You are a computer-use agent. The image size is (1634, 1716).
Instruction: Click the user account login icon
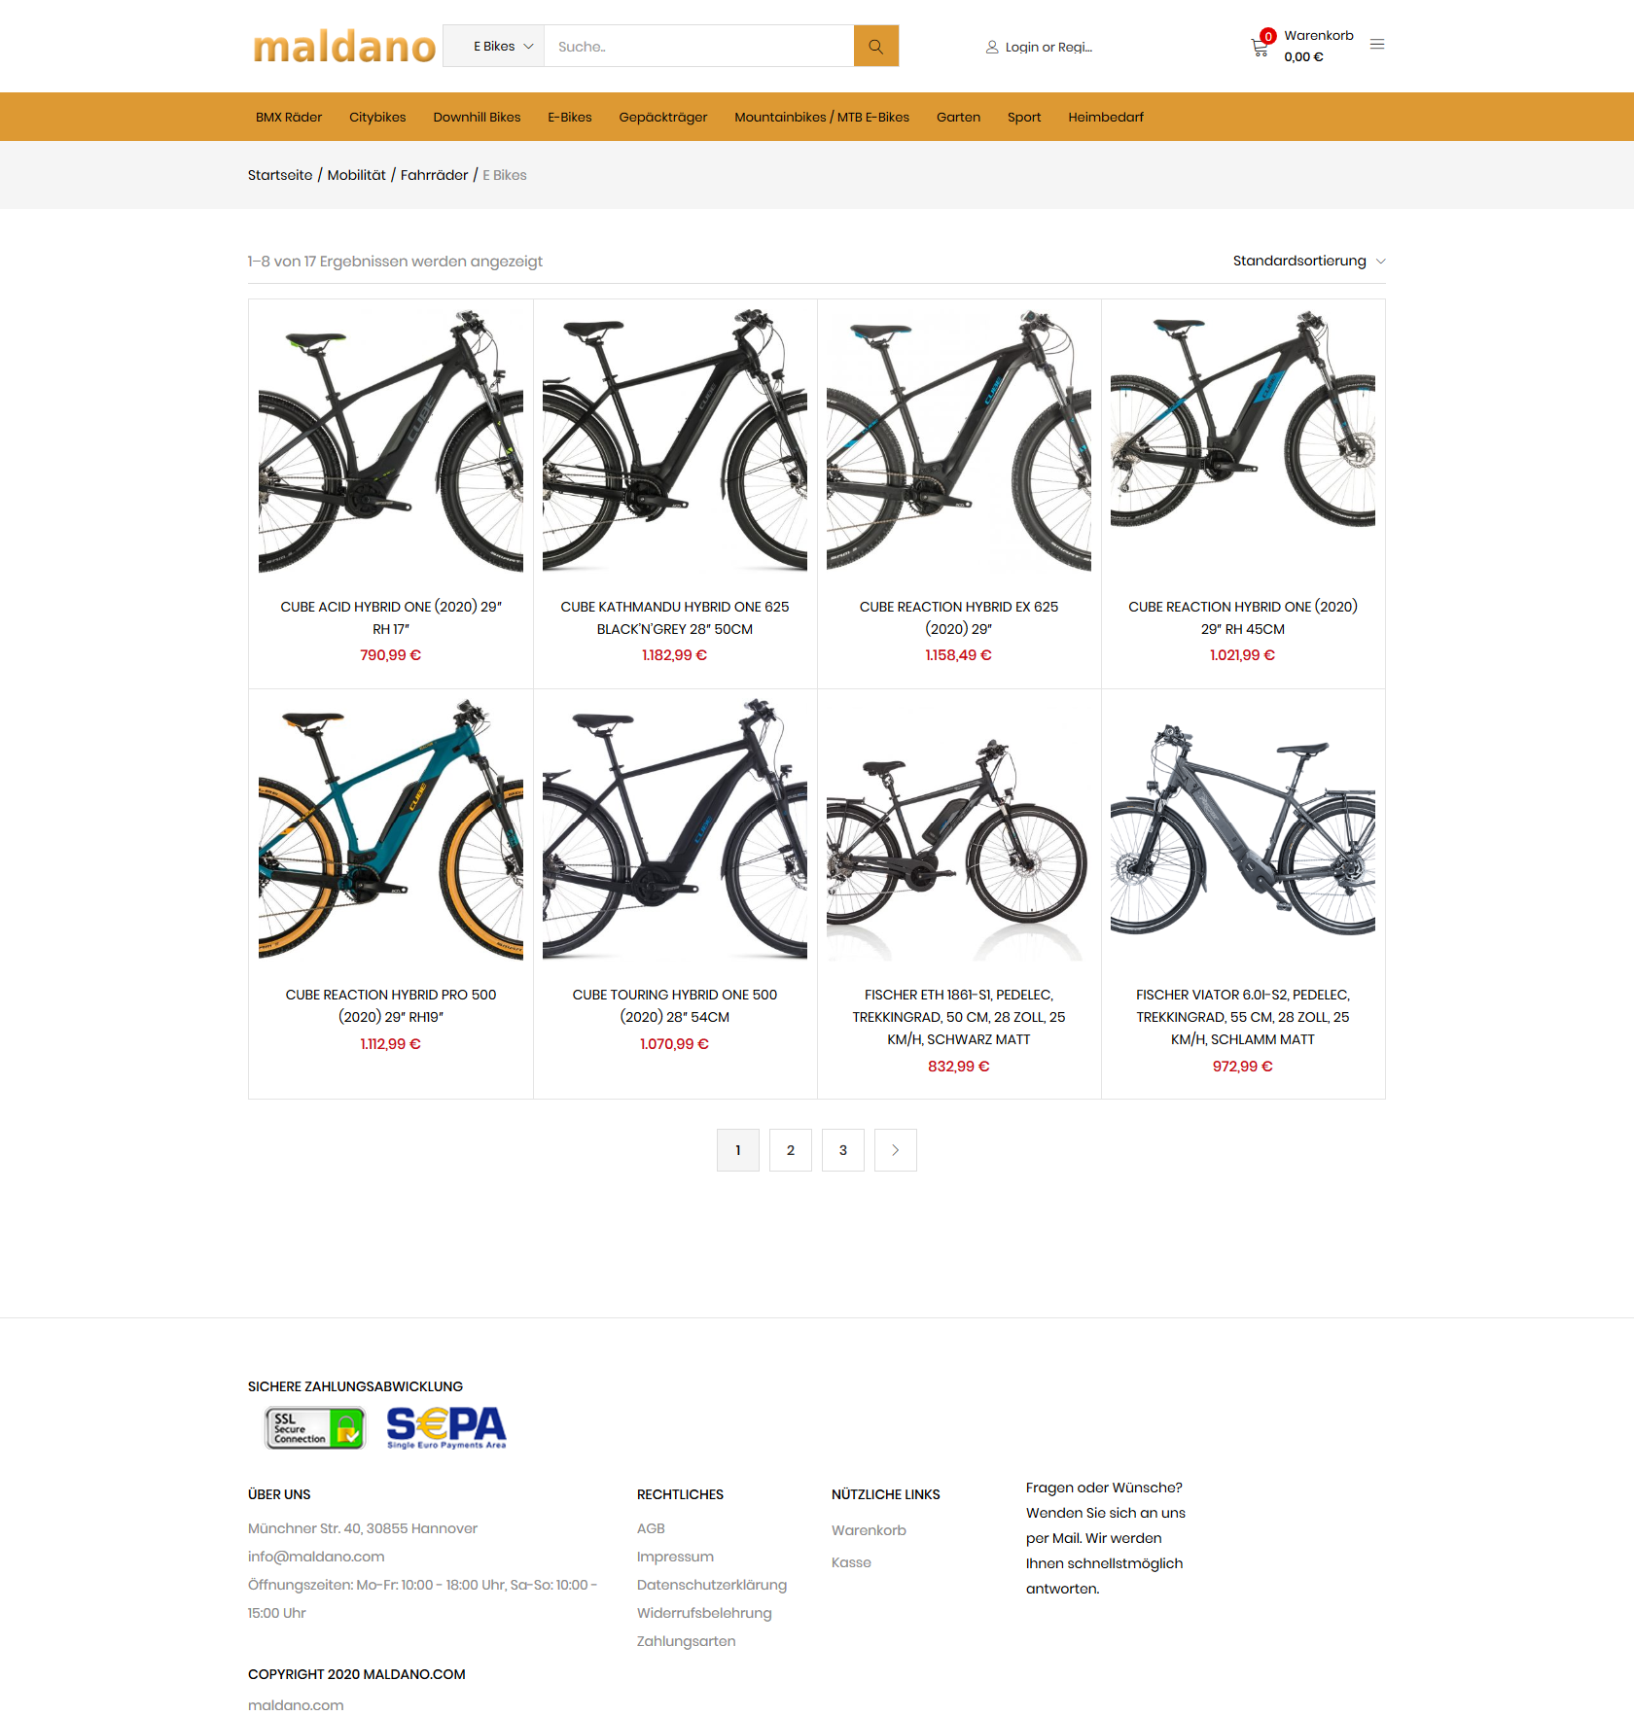992,47
